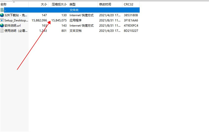Screen dimensions: 209x132
Task: Click CRC32 value 3F1E1AA6
Action: [x=131, y=21]
